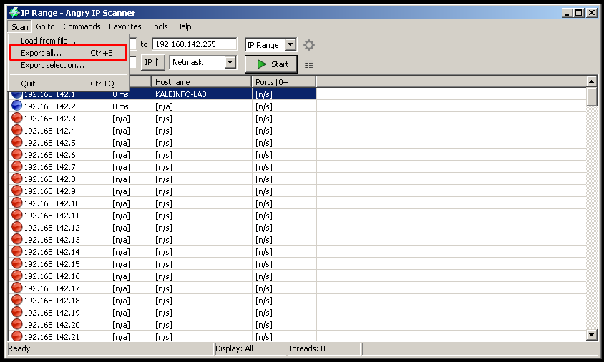Open the Commands menu
Image resolution: width=604 pixels, height=362 pixels.
pyautogui.click(x=82, y=26)
